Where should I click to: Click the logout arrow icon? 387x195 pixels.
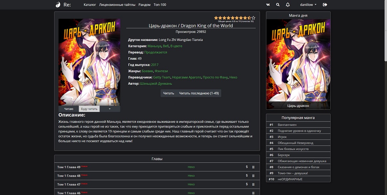click(325, 4)
